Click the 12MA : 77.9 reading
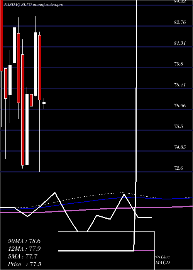The height and width of the screenshot is (270, 193). (x=24, y=249)
